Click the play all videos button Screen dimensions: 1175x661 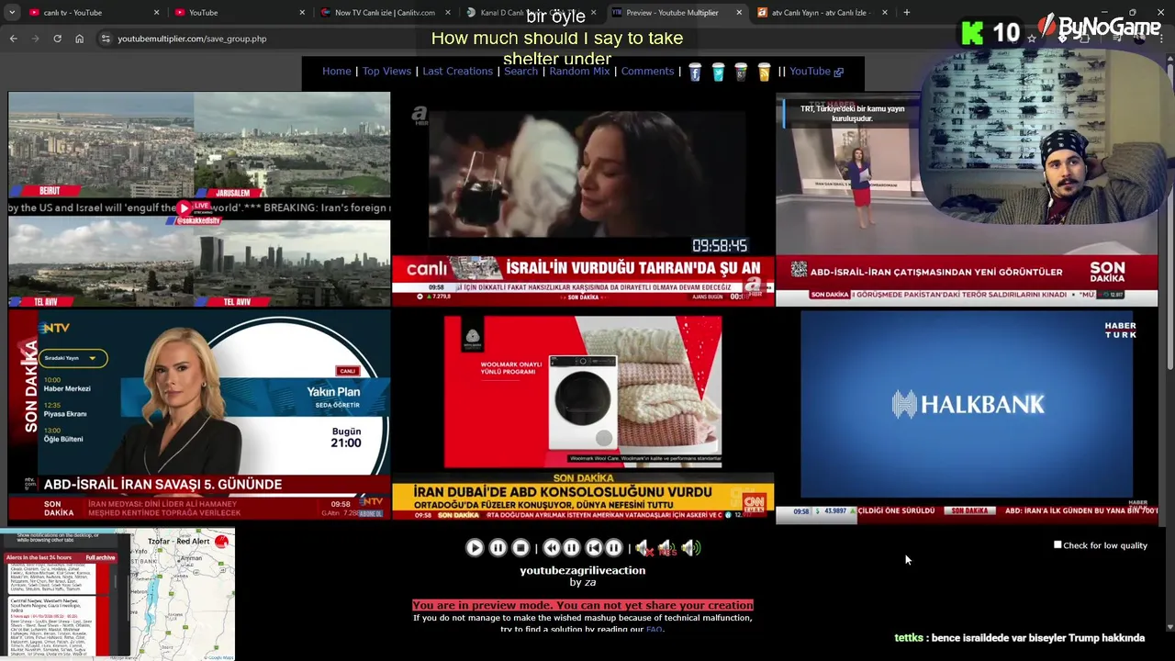tap(475, 548)
